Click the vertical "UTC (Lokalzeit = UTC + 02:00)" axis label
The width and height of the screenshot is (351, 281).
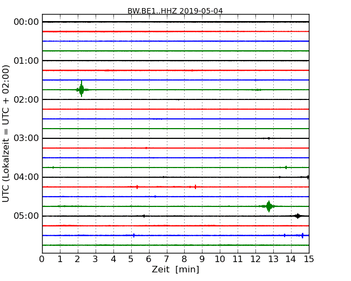tap(6, 133)
